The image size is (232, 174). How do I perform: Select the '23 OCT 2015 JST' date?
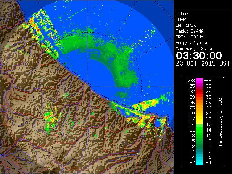[x=203, y=63]
